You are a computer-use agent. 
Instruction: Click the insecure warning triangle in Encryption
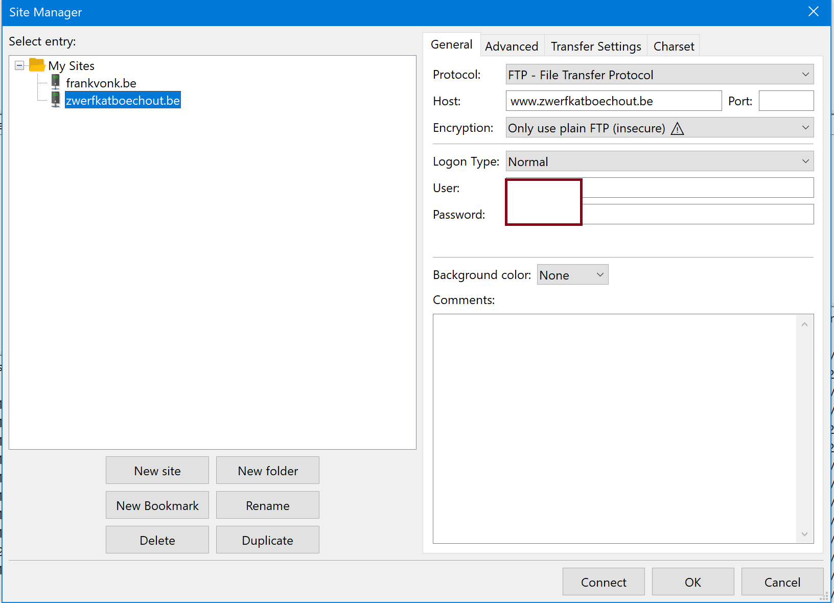pyautogui.click(x=677, y=128)
